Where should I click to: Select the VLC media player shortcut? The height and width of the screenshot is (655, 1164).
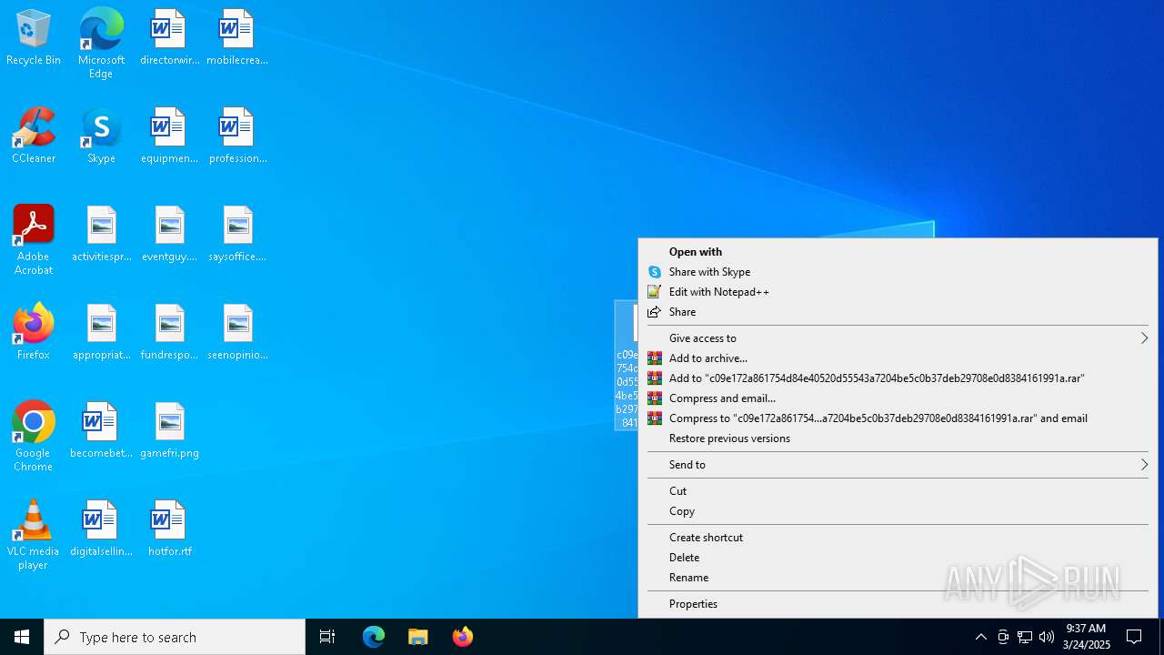coord(34,535)
